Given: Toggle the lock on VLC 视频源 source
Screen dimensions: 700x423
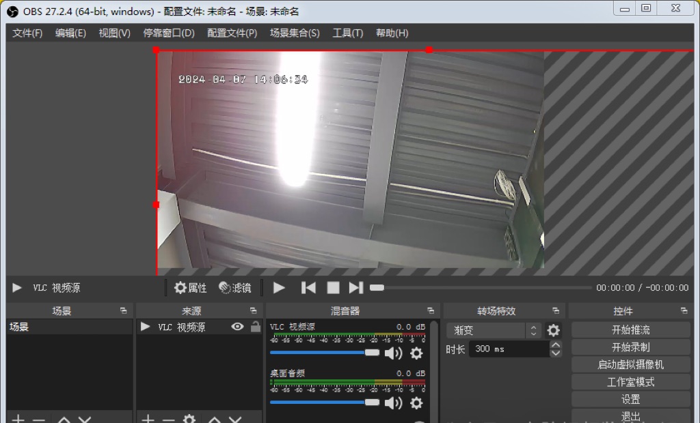Looking at the screenshot, I should (x=256, y=327).
